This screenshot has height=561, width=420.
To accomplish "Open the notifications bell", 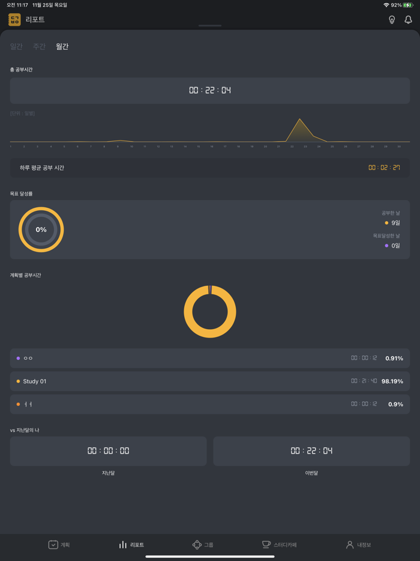I will pos(408,20).
